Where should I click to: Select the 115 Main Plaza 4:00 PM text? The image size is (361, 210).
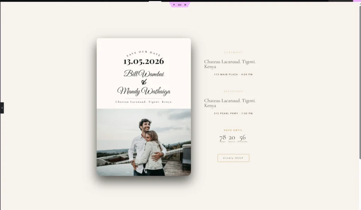233,75
